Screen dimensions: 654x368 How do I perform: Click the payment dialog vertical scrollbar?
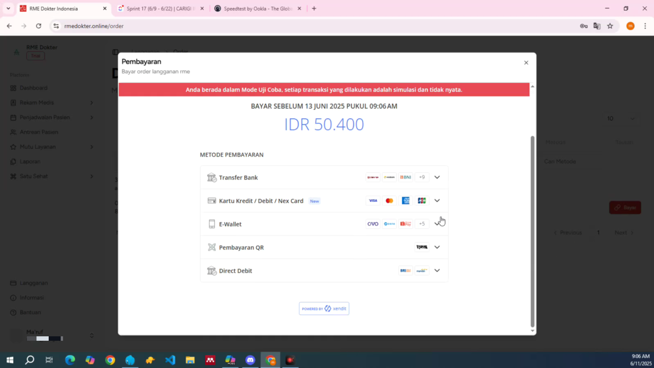[x=532, y=232]
